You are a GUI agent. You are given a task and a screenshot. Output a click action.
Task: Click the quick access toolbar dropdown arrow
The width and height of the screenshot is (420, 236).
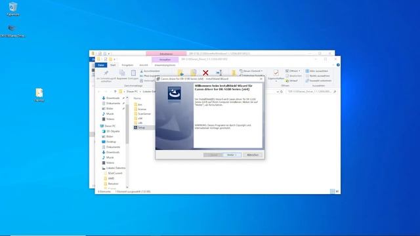(115, 60)
